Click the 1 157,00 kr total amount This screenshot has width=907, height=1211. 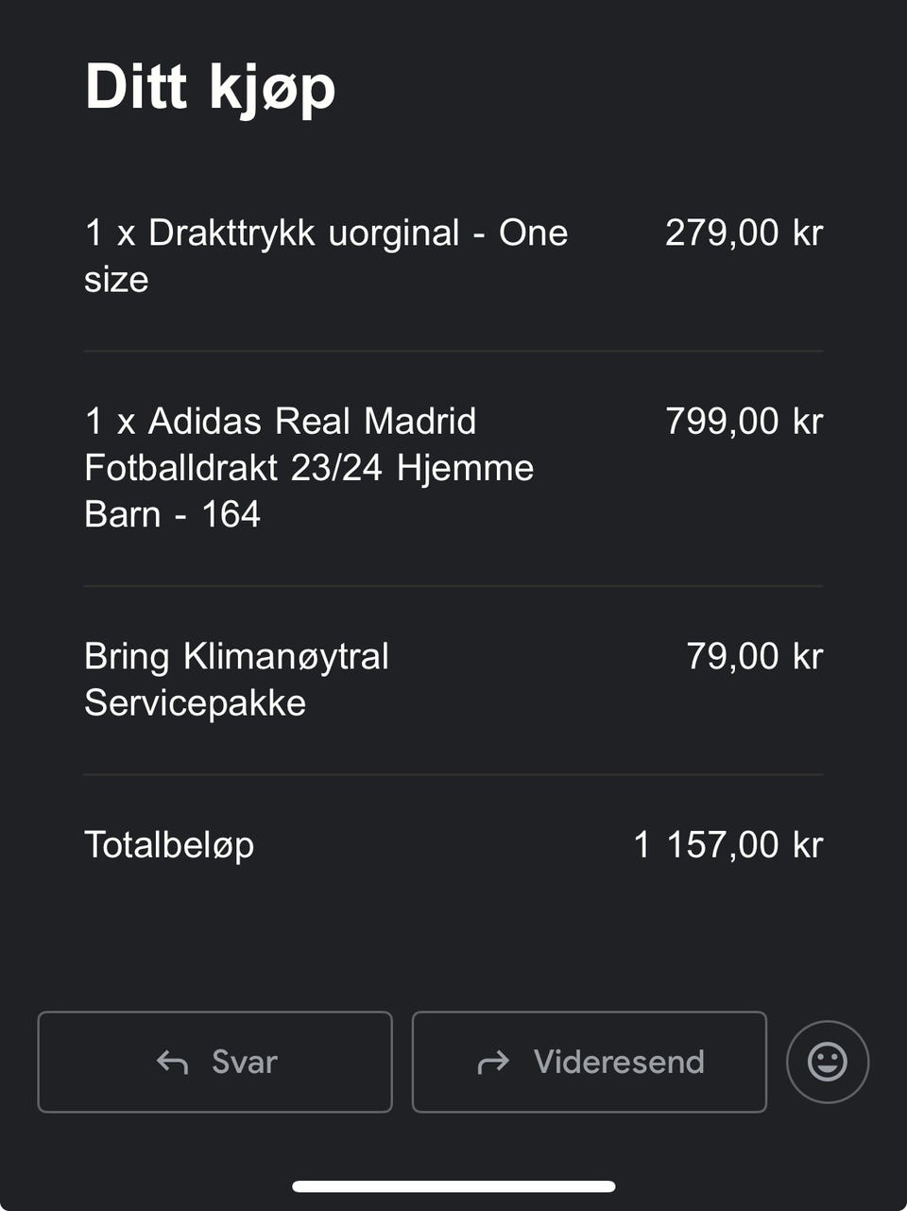(727, 845)
